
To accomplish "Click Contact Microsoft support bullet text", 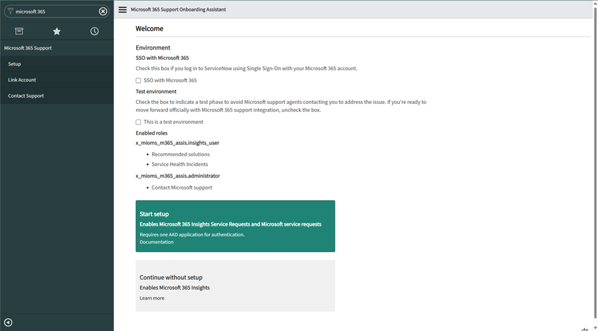I will pyautogui.click(x=181, y=188).
